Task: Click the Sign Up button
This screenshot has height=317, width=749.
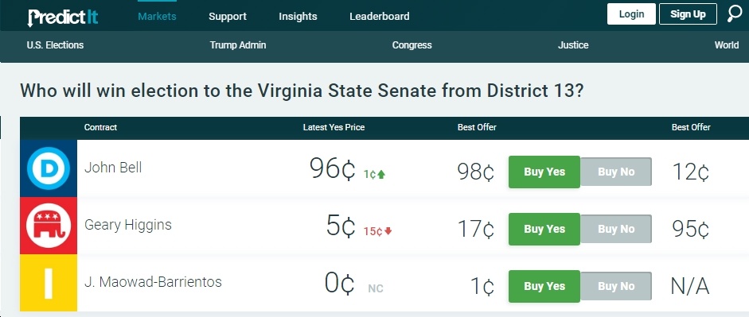Action: coord(688,14)
